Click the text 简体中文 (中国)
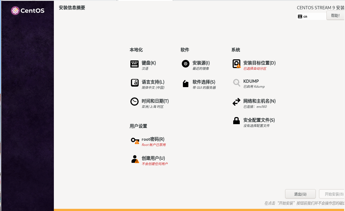The width and height of the screenshot is (345, 211). point(153,88)
